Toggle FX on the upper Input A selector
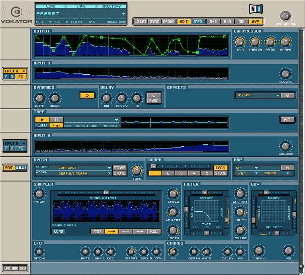This screenshot has height=275, width=305. point(21,77)
